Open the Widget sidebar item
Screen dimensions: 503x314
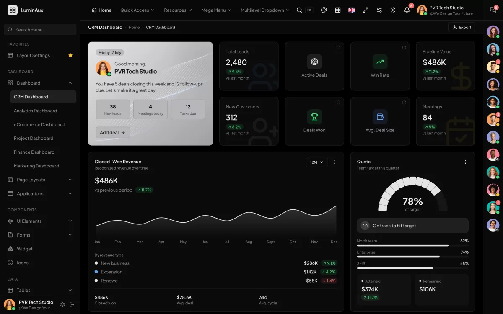tap(40, 249)
